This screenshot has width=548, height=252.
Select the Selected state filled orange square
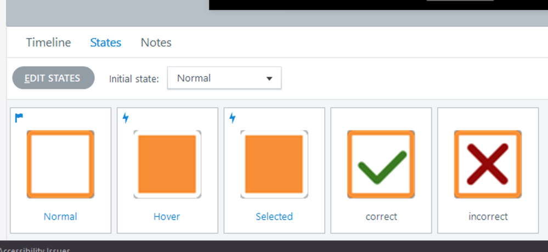274,164
